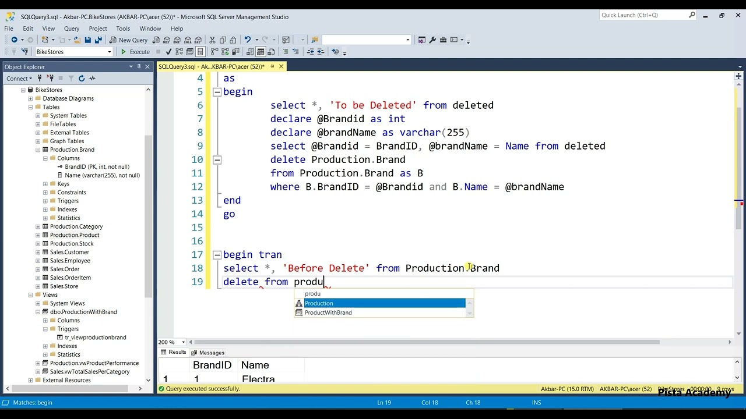The width and height of the screenshot is (746, 419).
Task: Expand the Production.Category table node
Action: pos(38,226)
